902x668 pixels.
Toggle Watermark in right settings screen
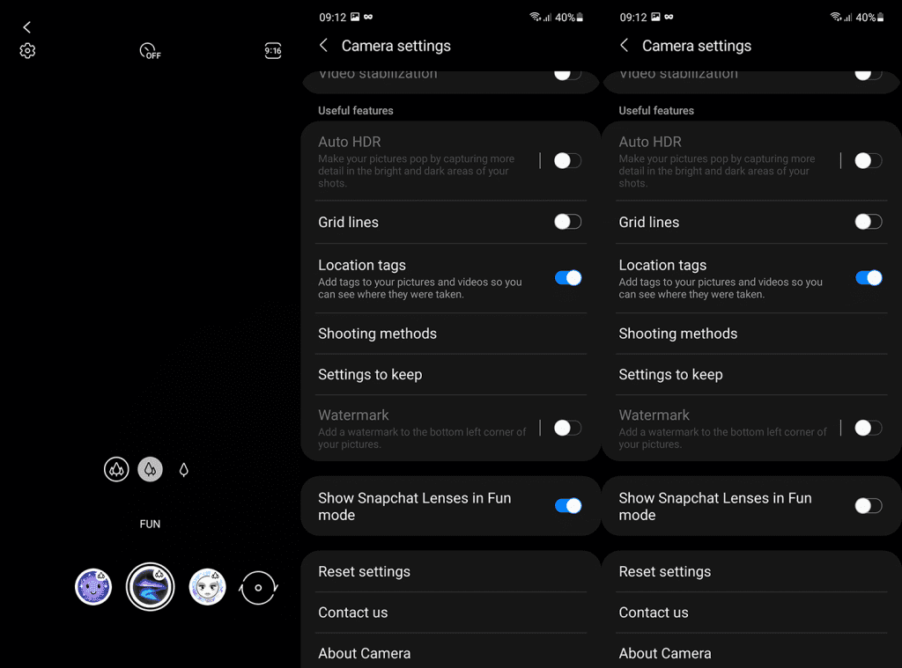coord(868,429)
